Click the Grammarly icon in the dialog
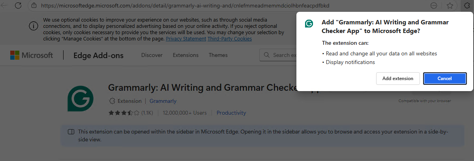Screen dimensions: 474x161 tap(309, 24)
